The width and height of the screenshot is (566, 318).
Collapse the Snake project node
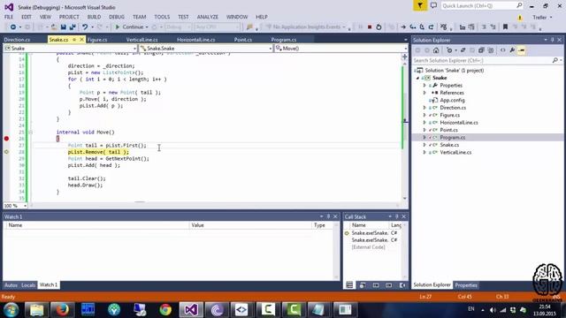point(418,78)
